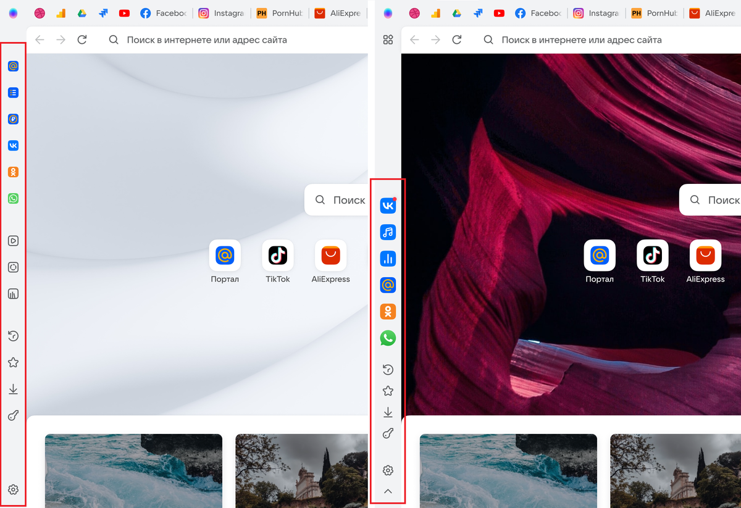Click the browser logo in left window

point(13,13)
